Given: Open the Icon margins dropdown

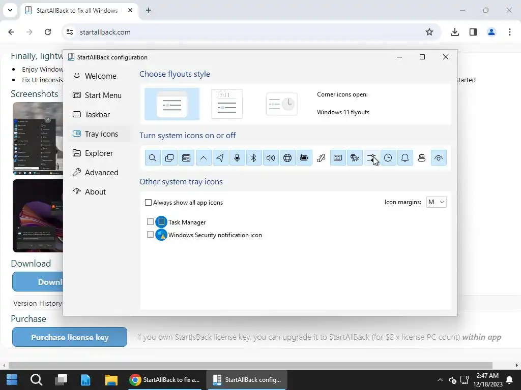Looking at the screenshot, I should 436,202.
